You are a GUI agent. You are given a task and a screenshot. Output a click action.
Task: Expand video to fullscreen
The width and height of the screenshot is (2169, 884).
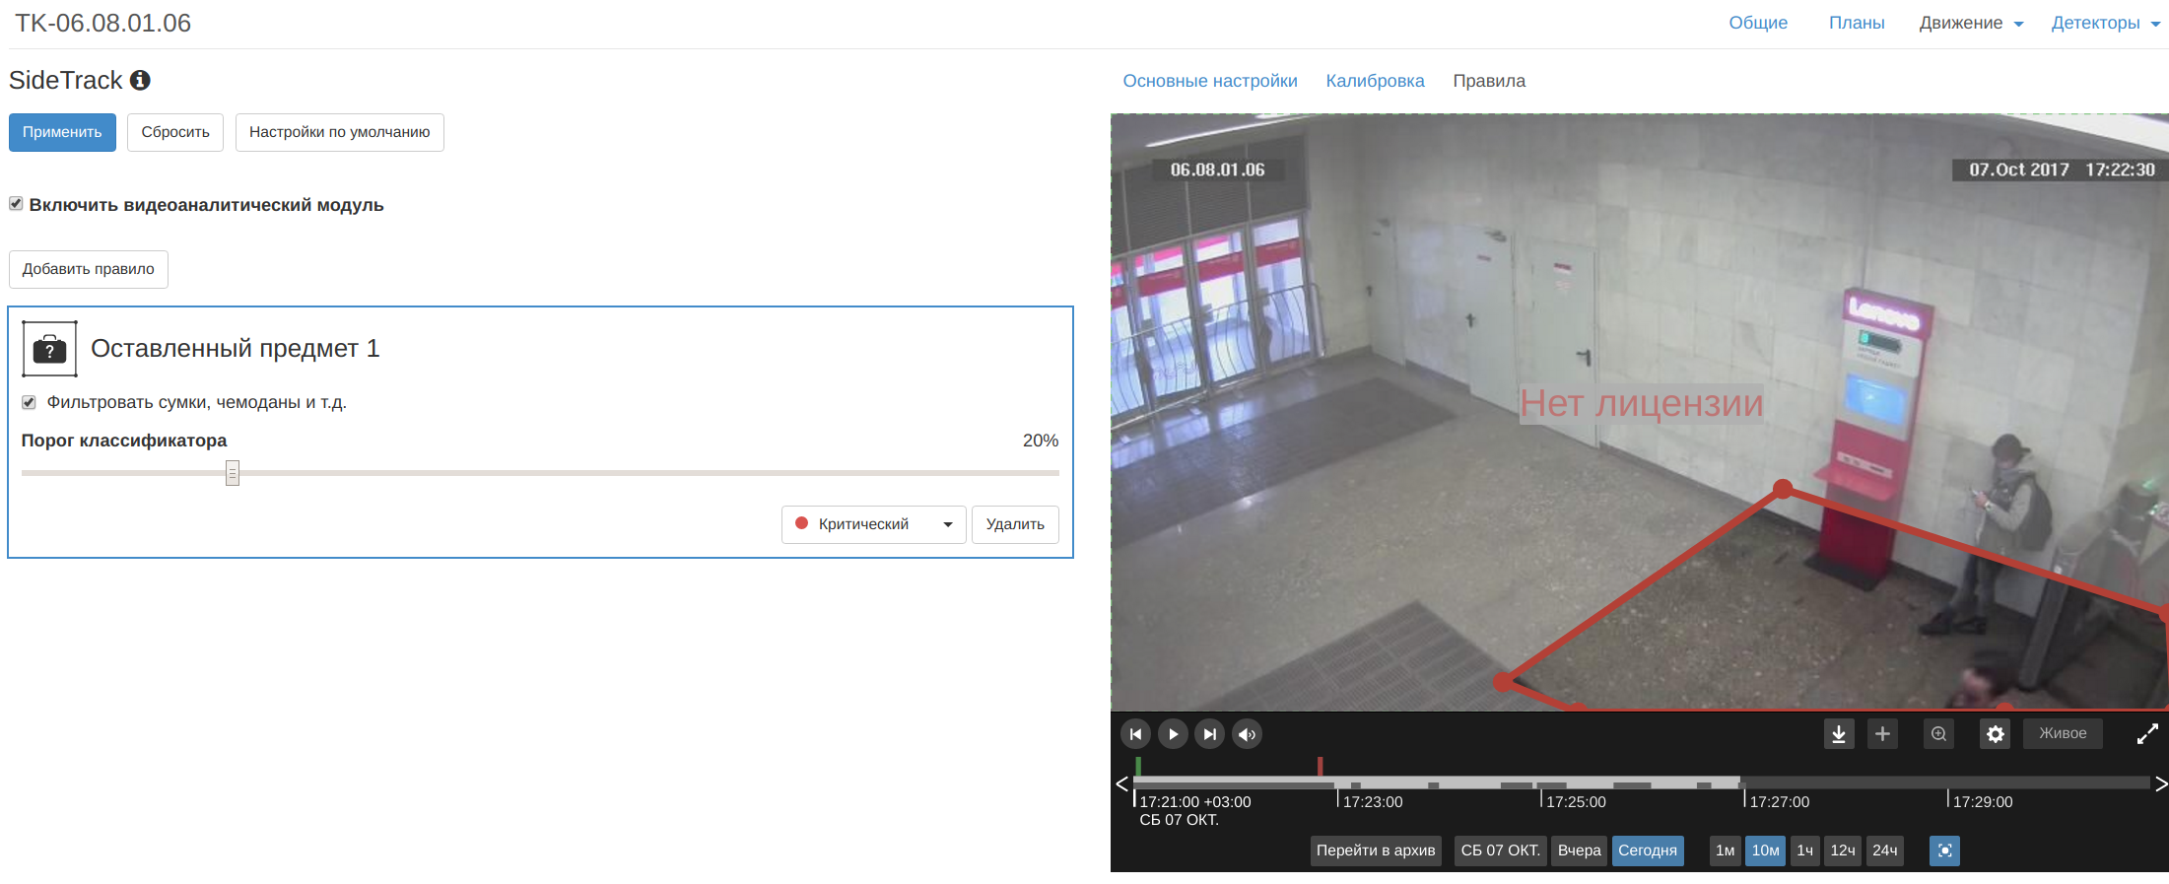click(2147, 734)
